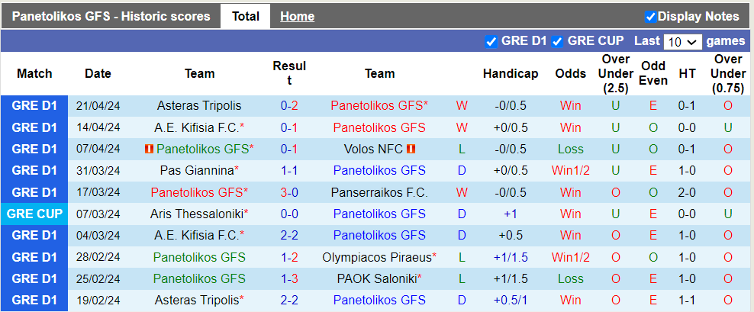Click the GRE CUP competition label
This screenshot has width=754, height=312.
(x=34, y=214)
